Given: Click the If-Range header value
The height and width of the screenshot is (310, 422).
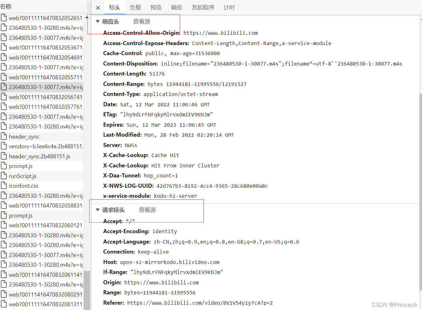Looking at the screenshot, I should point(177,272).
